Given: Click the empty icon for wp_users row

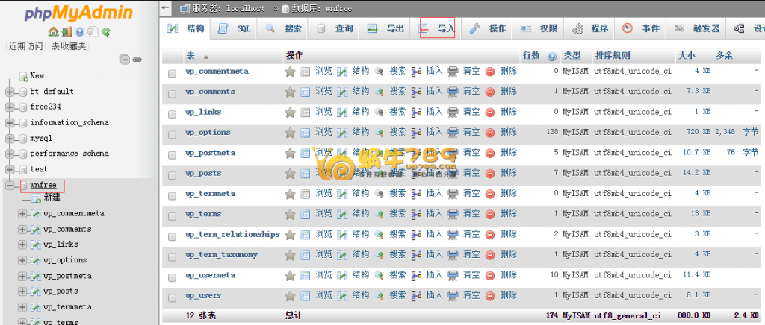Looking at the screenshot, I should pos(453,296).
